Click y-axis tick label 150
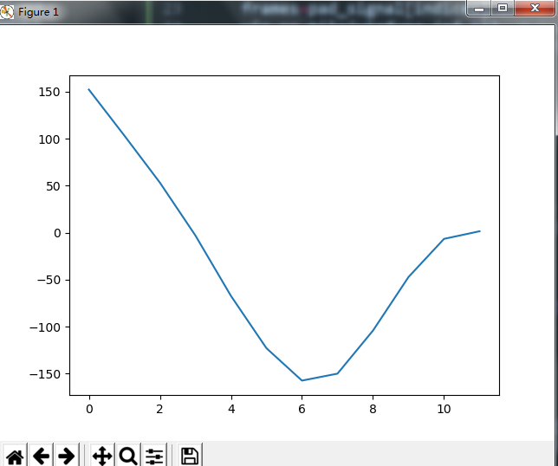This screenshot has width=558, height=466. point(49,92)
